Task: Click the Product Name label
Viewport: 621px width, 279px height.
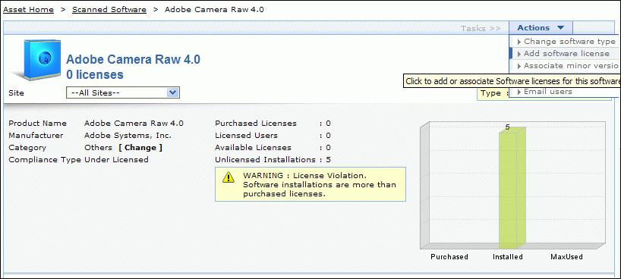Action: 38,124
